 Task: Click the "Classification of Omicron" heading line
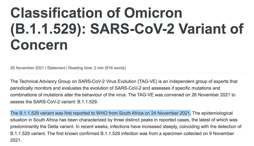96,13
